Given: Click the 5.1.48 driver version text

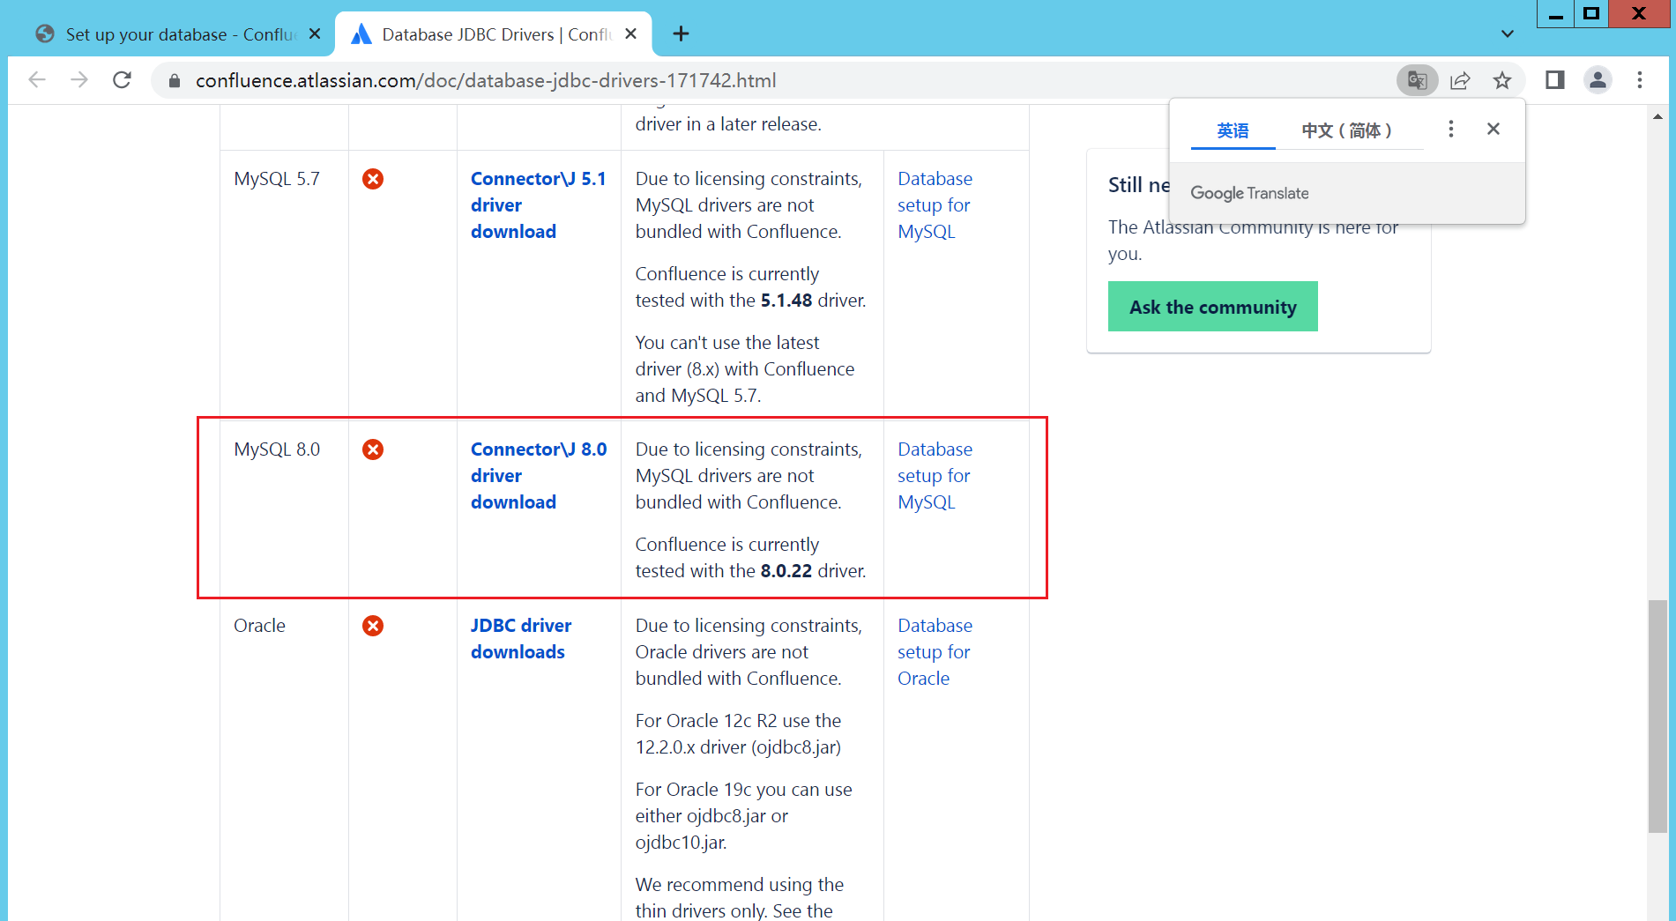Looking at the screenshot, I should tap(786, 301).
